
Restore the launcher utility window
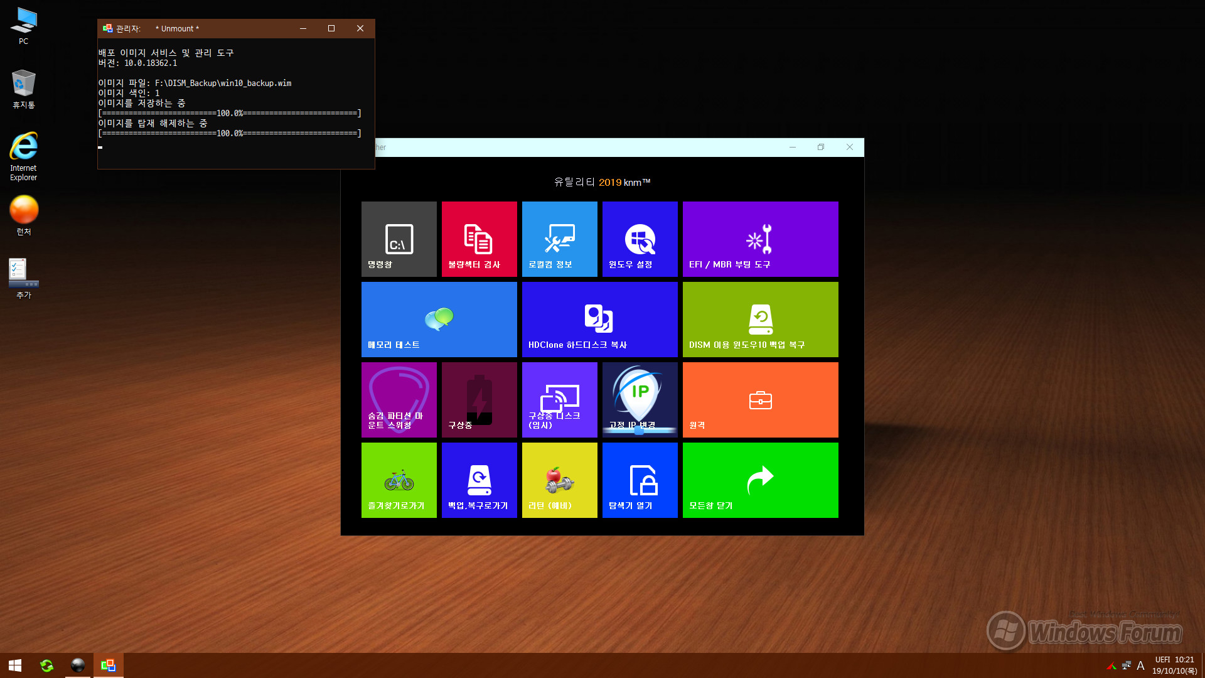pos(821,147)
